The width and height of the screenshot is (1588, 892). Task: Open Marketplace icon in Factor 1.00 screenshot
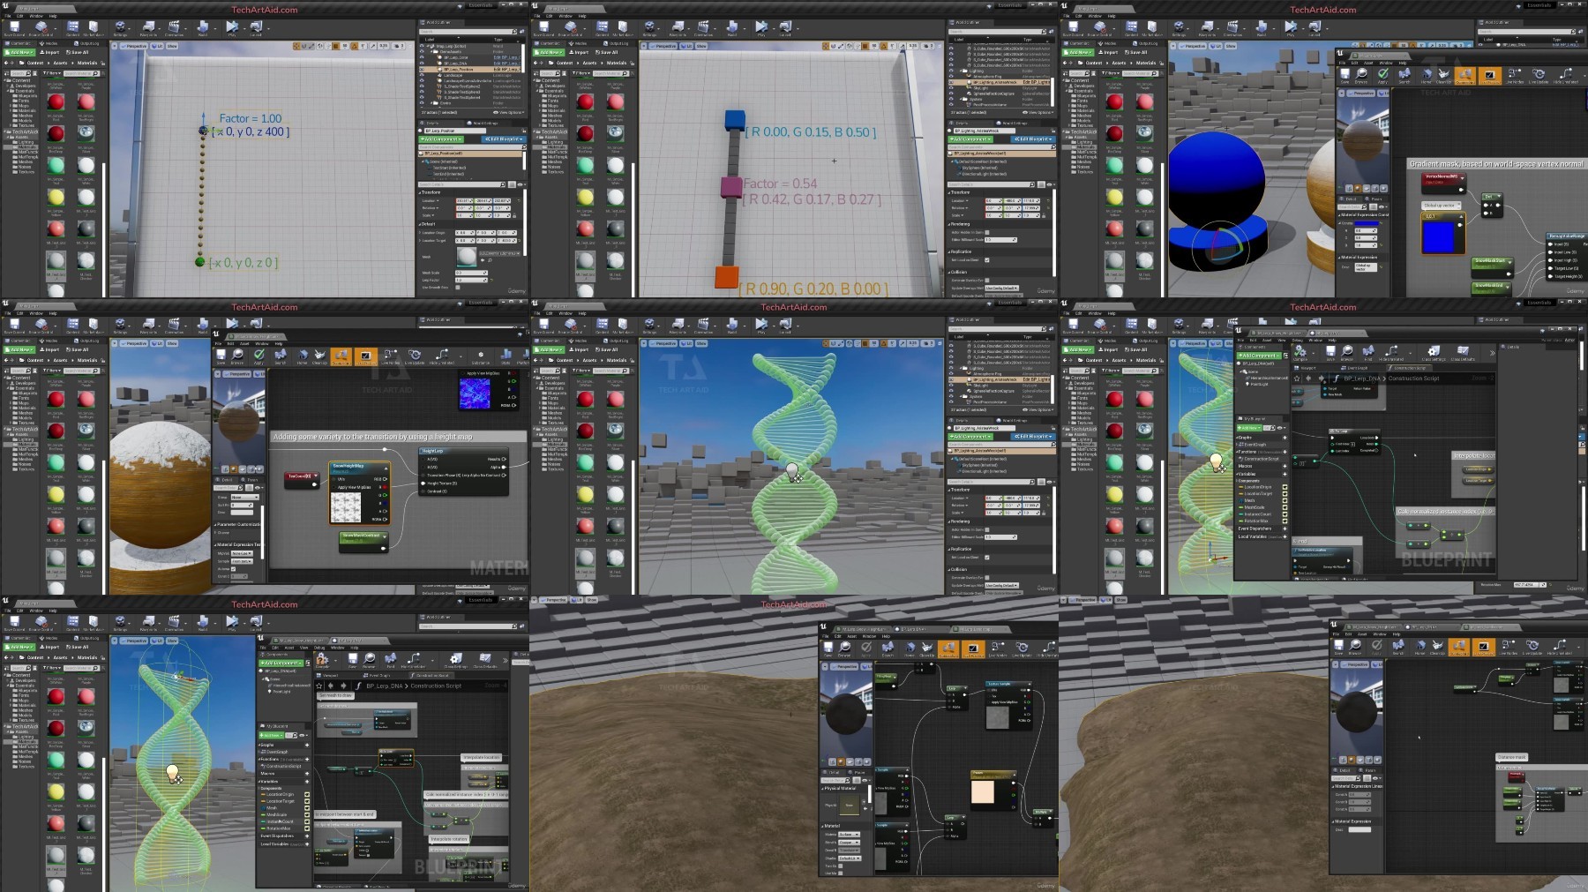(x=94, y=29)
